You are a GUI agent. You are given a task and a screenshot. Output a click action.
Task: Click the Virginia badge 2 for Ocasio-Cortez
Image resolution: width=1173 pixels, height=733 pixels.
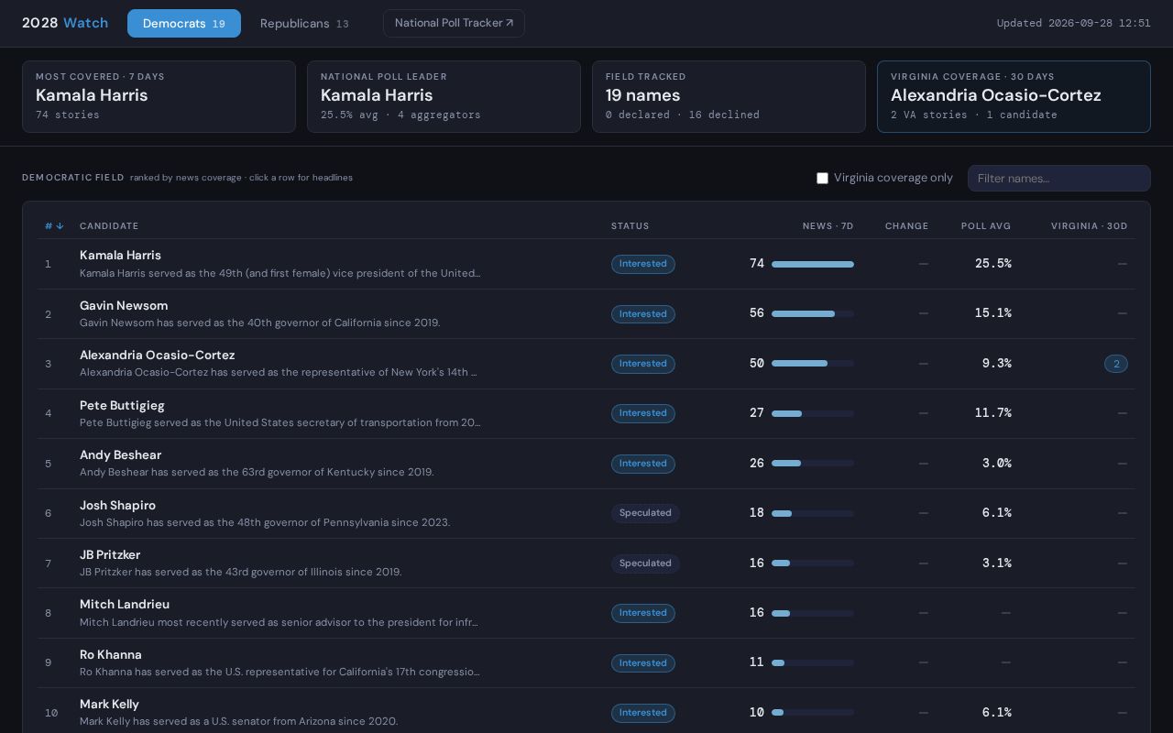coord(1115,364)
